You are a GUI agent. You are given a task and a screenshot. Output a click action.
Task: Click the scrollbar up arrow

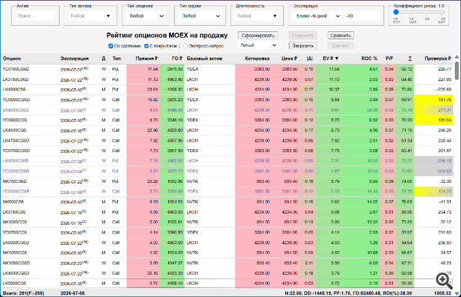(x=457, y=57)
